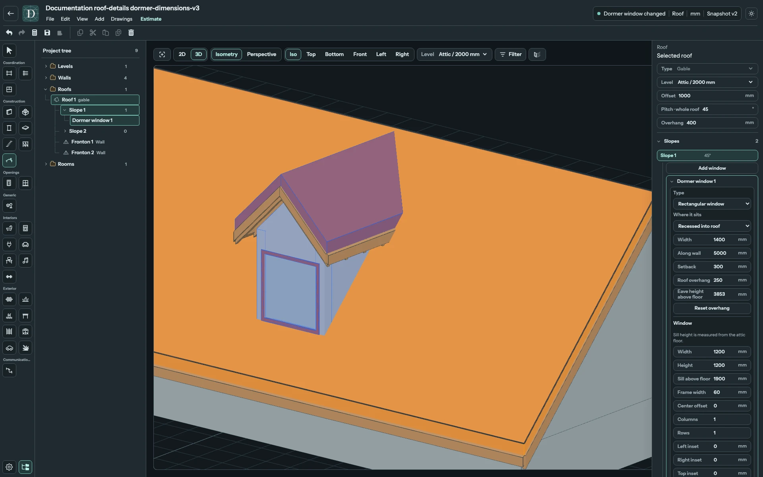Select the arrow pointer tool

click(x=9, y=50)
